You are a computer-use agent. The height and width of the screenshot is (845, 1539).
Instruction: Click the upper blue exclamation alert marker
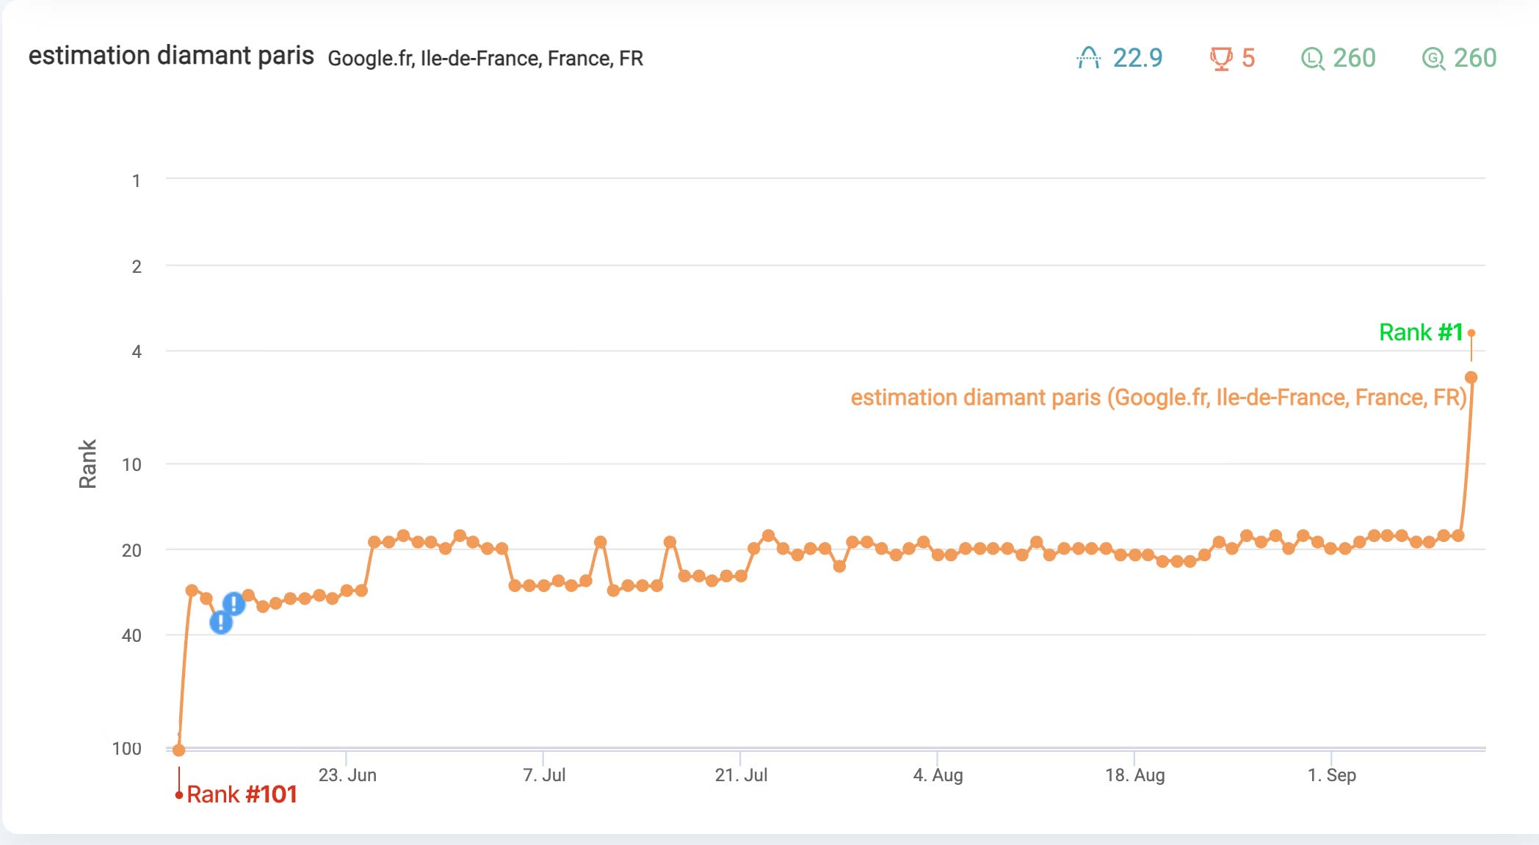233,604
